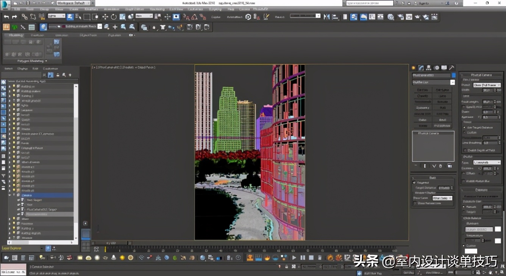Viewport: 506px width, 276px height.
Task: Select the Select and Move tool
Action: 105,17
